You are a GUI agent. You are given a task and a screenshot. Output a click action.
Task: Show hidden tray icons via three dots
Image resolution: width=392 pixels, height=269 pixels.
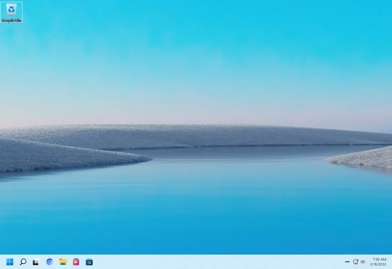tap(347, 262)
